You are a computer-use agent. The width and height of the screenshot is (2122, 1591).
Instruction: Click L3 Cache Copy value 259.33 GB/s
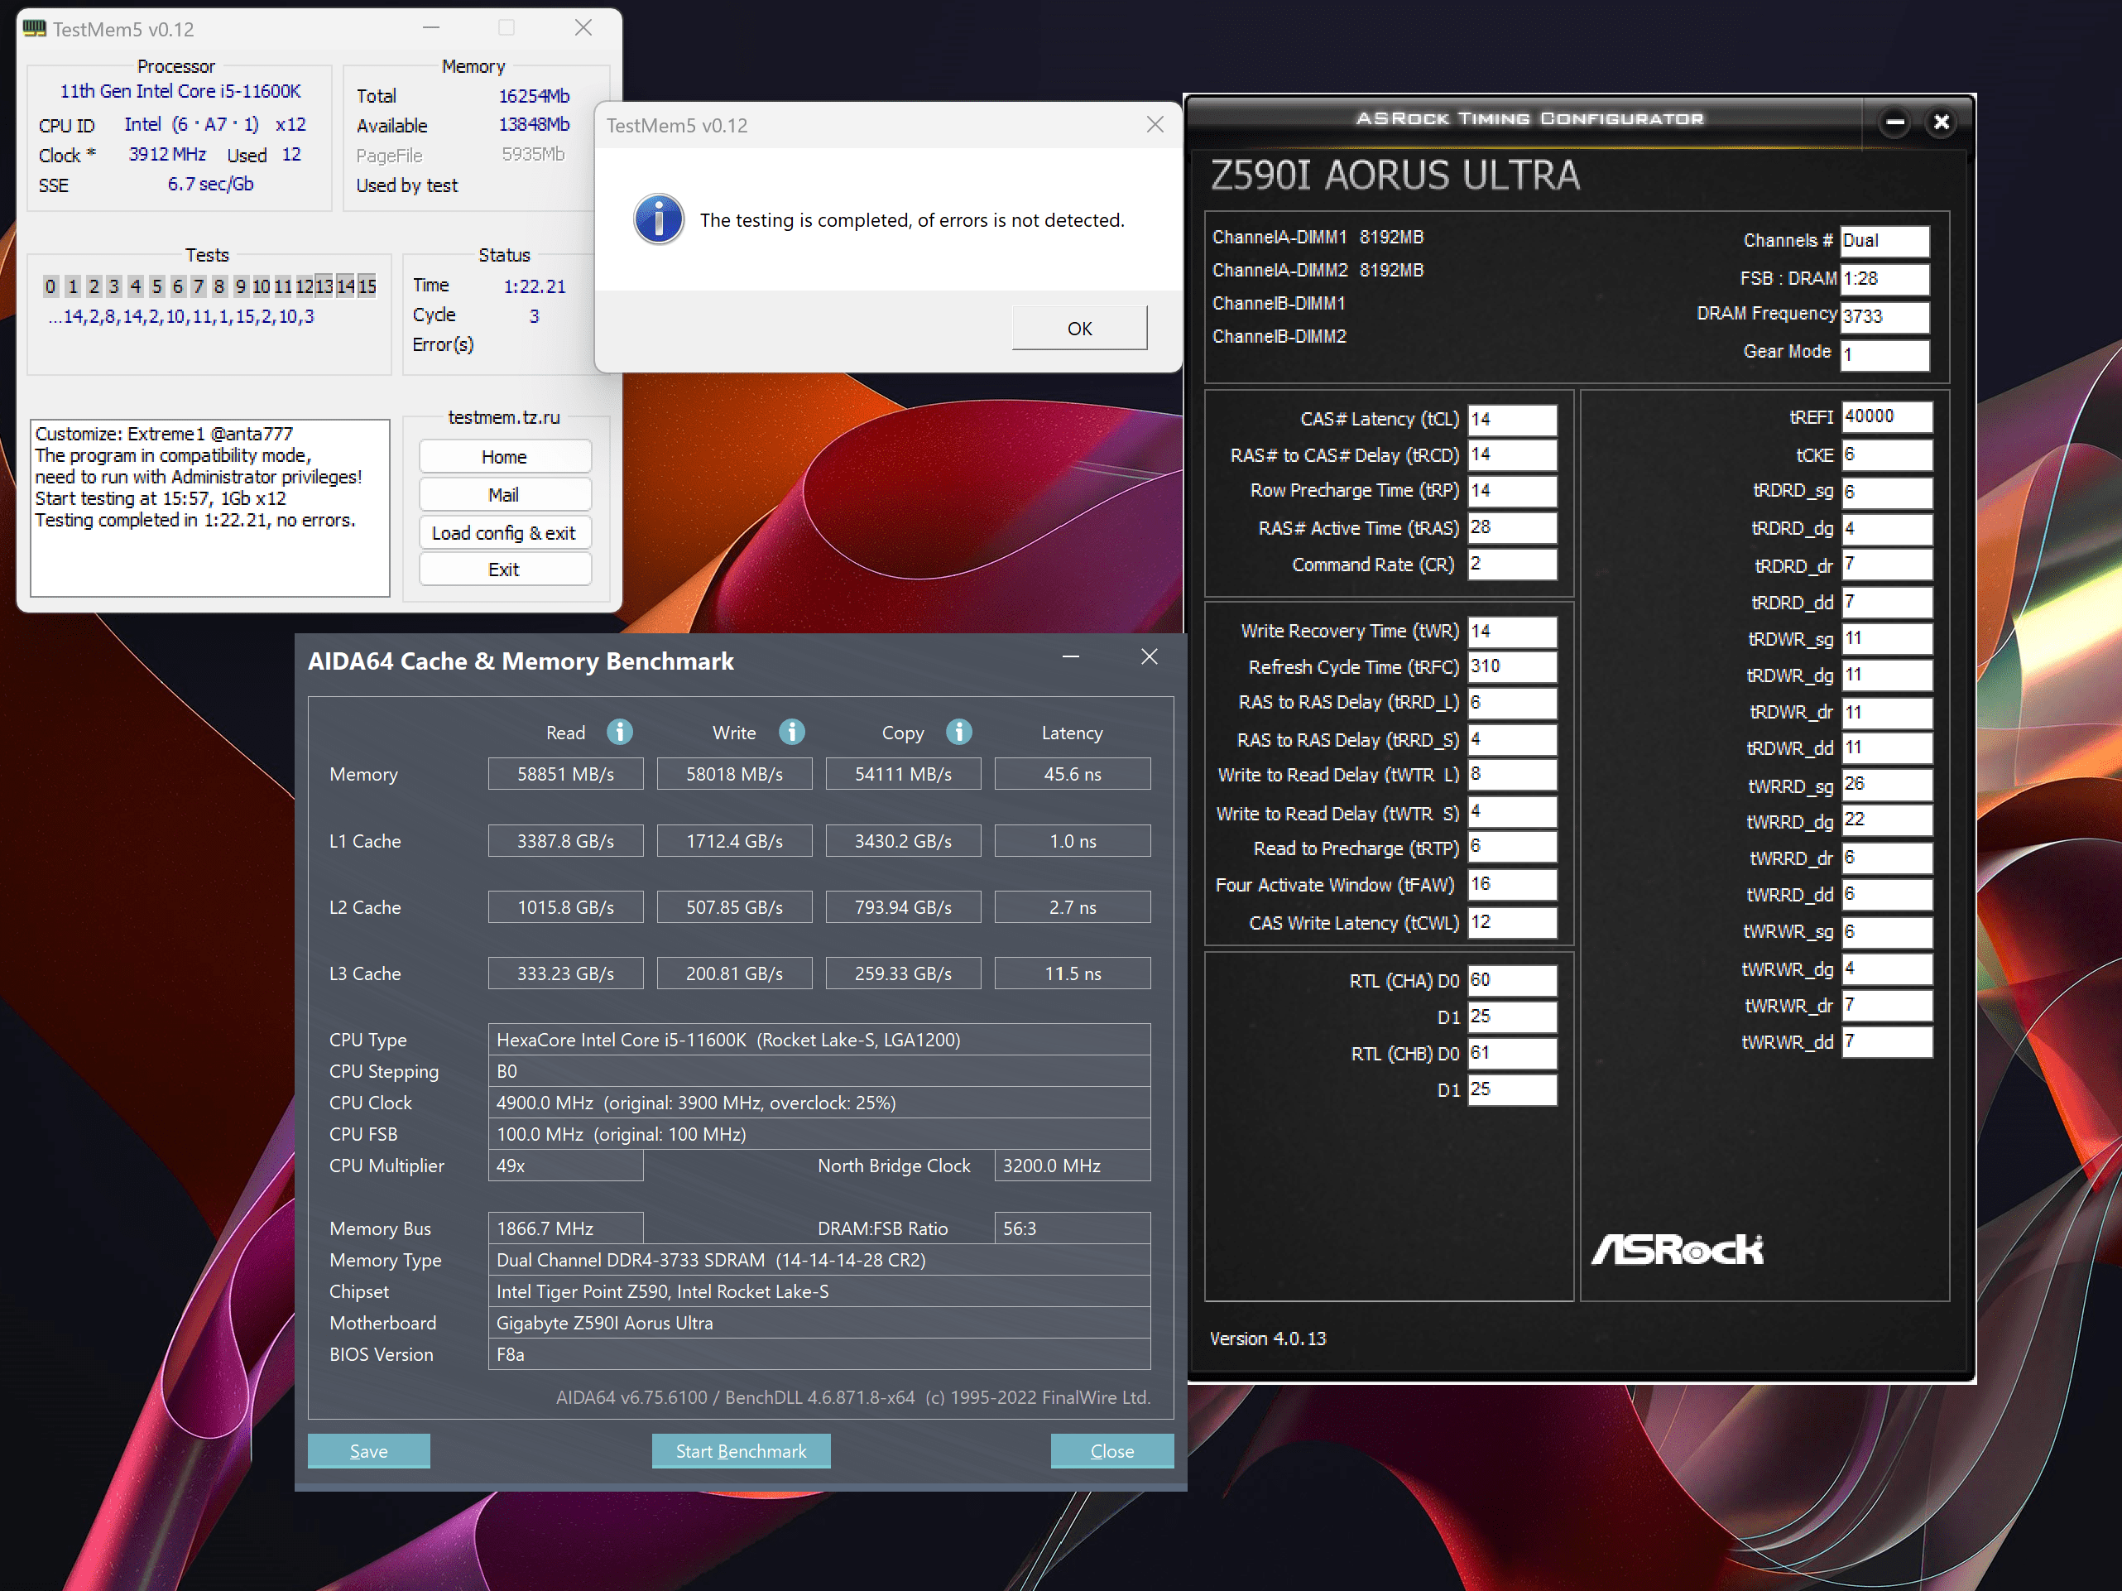pos(904,973)
